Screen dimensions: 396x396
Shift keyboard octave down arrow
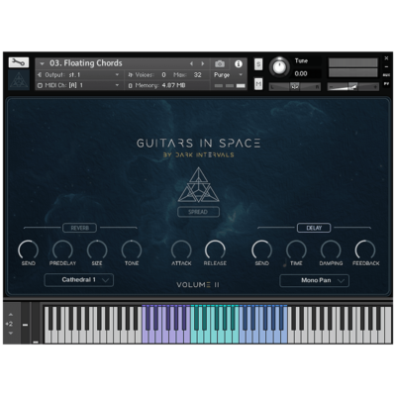(x=11, y=333)
